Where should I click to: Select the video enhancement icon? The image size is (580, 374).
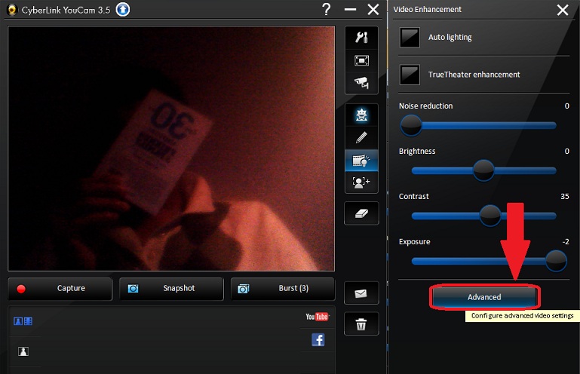pos(361,160)
